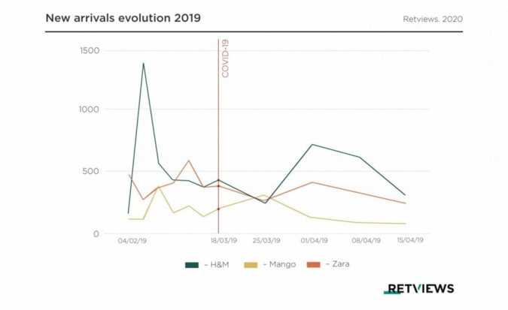Toggle the Zara legend label
This screenshot has height=310, width=508.
339,264
